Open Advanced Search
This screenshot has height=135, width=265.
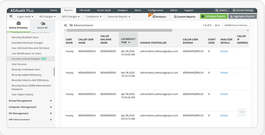coord(81,25)
